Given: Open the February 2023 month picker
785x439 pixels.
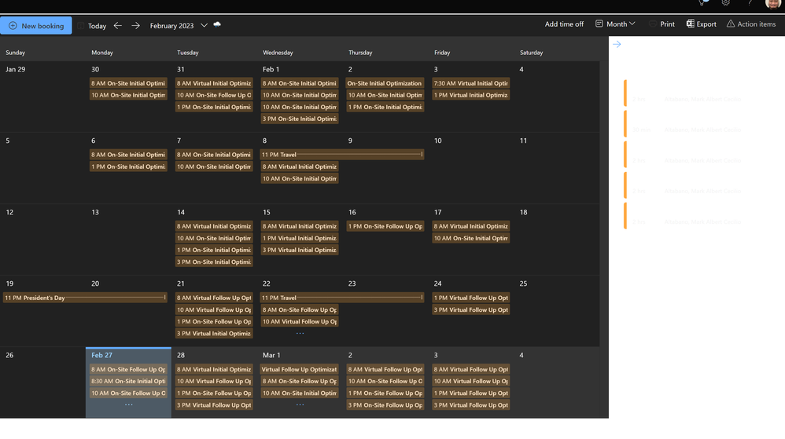Looking at the screenshot, I should (179, 25).
